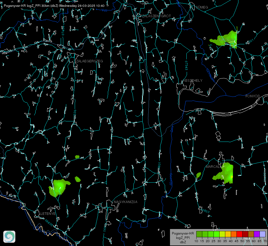Click the NAGYKANIZSA city label

126,202
